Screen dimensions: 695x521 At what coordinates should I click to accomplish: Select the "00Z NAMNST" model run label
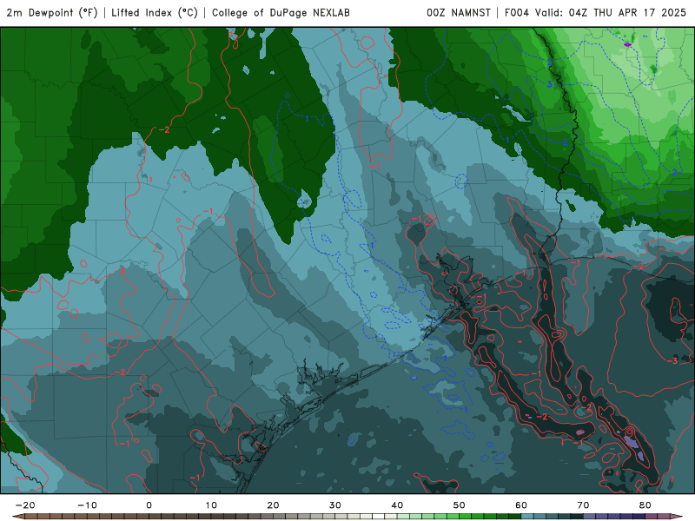[x=459, y=13]
